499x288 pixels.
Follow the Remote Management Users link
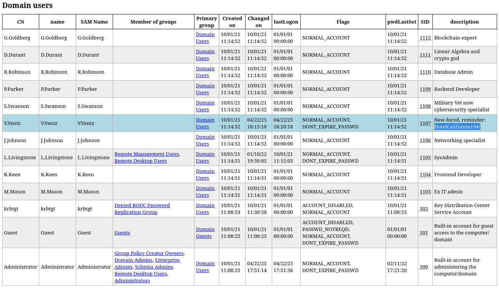click(147, 154)
